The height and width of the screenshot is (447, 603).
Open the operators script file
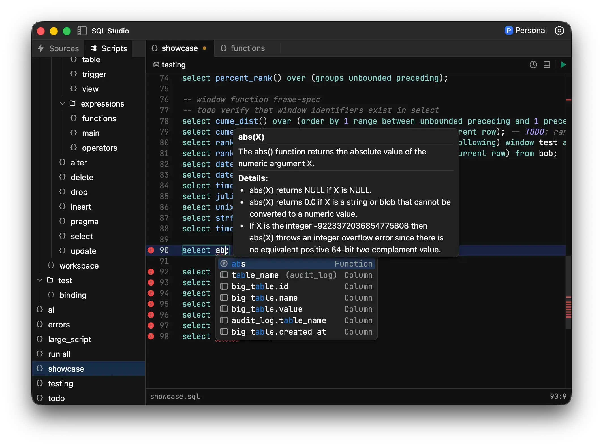point(99,148)
